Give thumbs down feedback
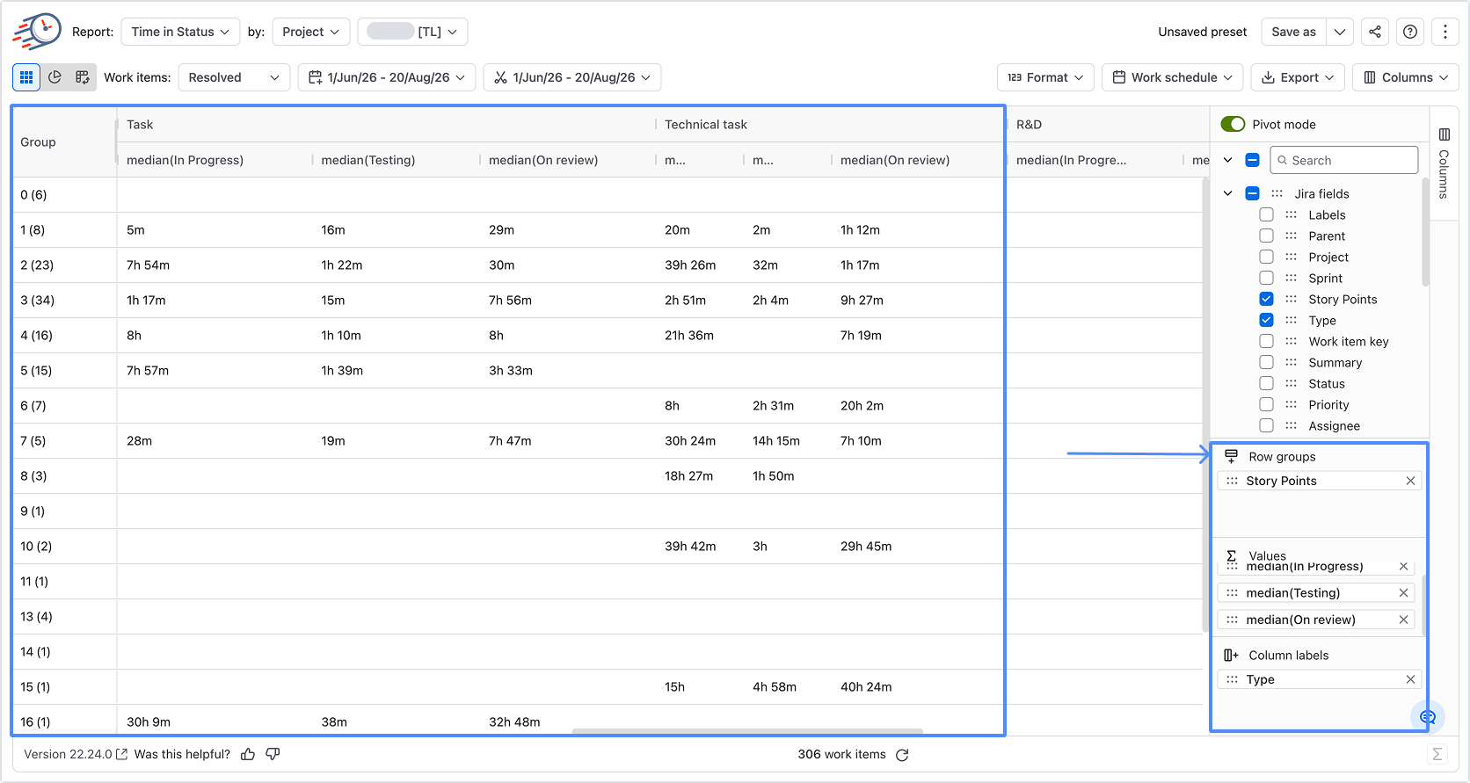This screenshot has height=783, width=1470. [x=273, y=754]
